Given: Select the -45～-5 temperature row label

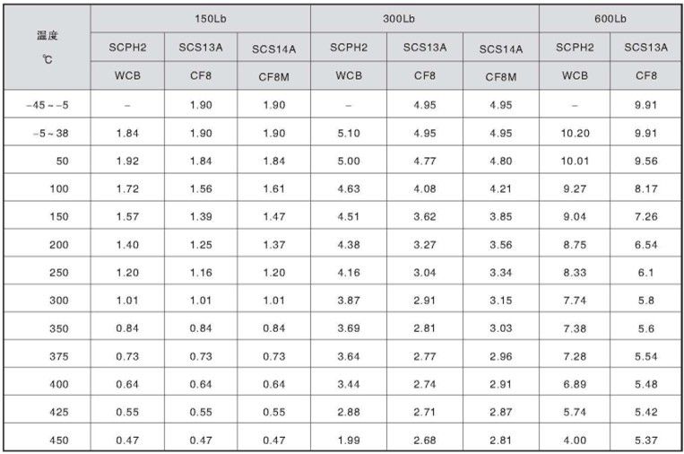Looking at the screenshot, I should (x=48, y=105).
